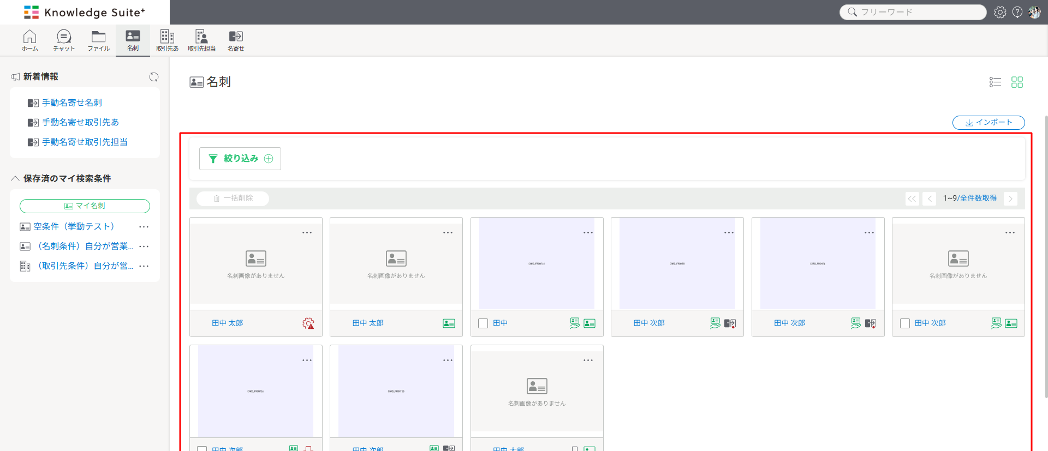This screenshot has width=1048, height=451.
Task: Collapse the 保存済のマイ検索条件 section
Action: pos(15,178)
